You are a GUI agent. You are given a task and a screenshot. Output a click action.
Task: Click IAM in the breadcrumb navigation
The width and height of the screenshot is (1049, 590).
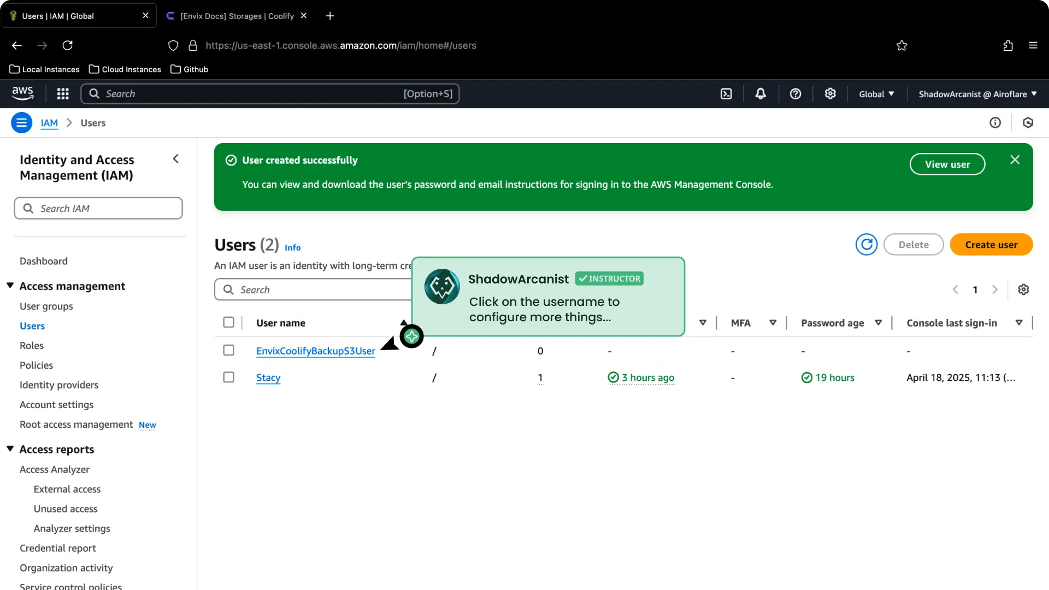(49, 122)
